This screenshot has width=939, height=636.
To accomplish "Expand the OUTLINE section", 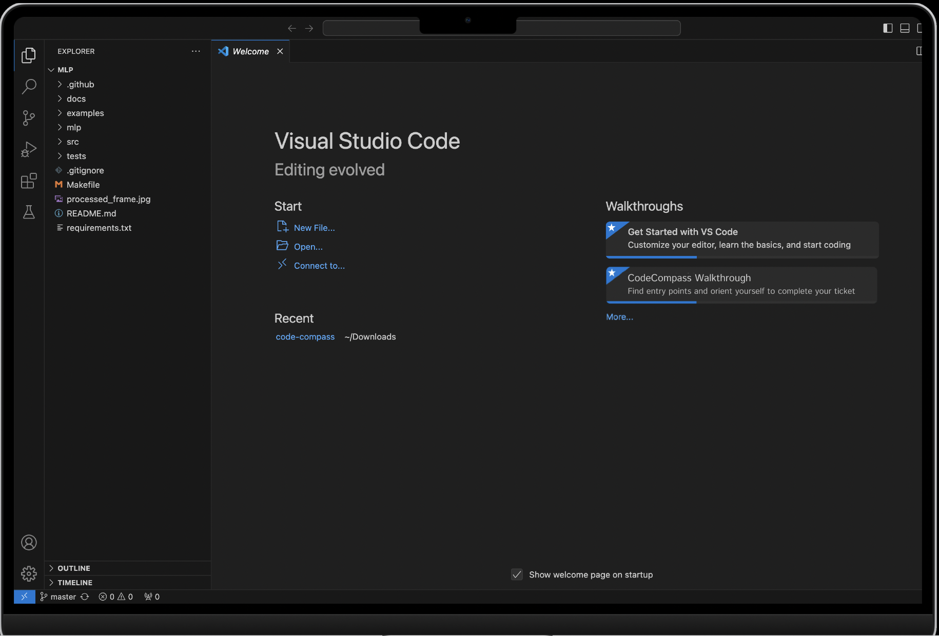I will pos(74,568).
